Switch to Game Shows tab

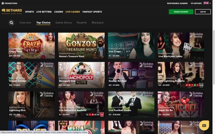pyautogui.click(x=64, y=23)
